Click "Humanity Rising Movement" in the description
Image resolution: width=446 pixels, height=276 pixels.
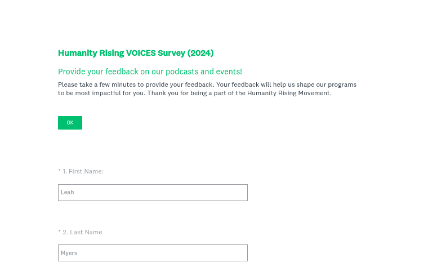[288, 93]
